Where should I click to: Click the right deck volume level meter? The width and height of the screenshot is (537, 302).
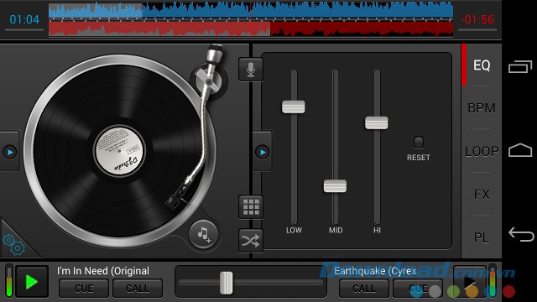coord(493,281)
